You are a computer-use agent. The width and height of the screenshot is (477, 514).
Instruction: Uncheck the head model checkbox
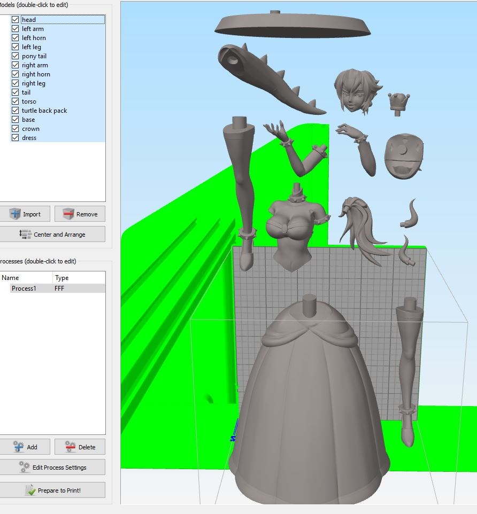point(15,20)
